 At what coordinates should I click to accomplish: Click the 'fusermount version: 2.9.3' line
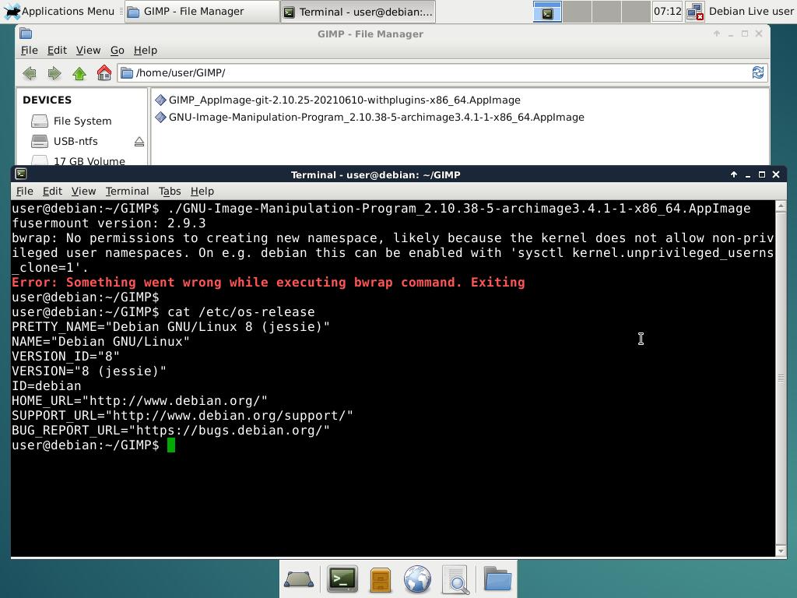pyautogui.click(x=109, y=223)
